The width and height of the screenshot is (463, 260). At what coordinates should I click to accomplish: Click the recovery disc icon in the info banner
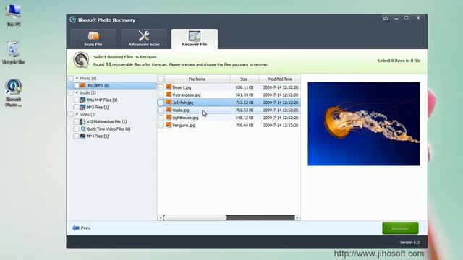[x=81, y=60]
